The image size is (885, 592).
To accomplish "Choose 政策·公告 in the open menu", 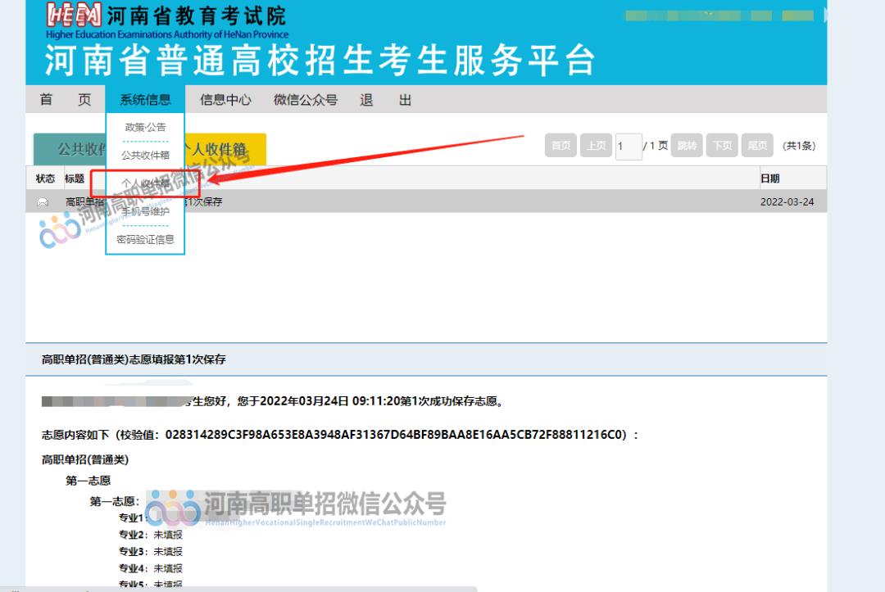I will point(144,127).
